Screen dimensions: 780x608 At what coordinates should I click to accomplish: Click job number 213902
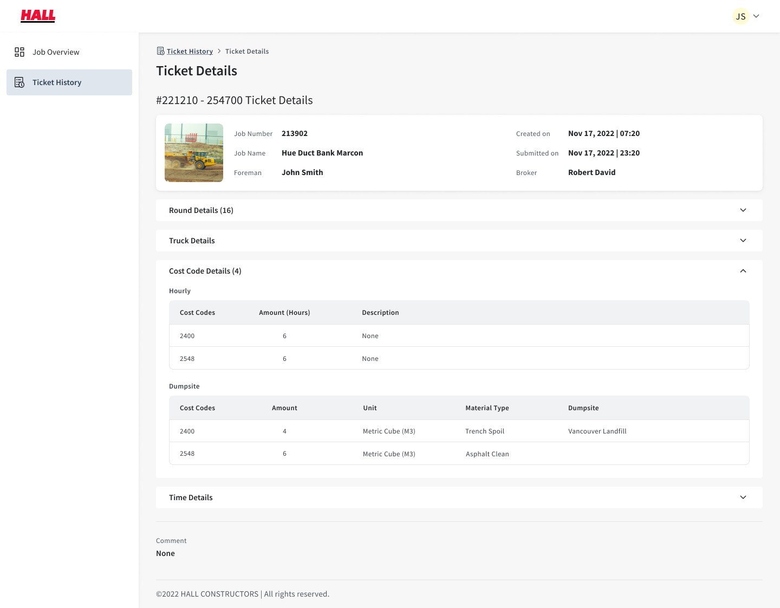pos(295,133)
